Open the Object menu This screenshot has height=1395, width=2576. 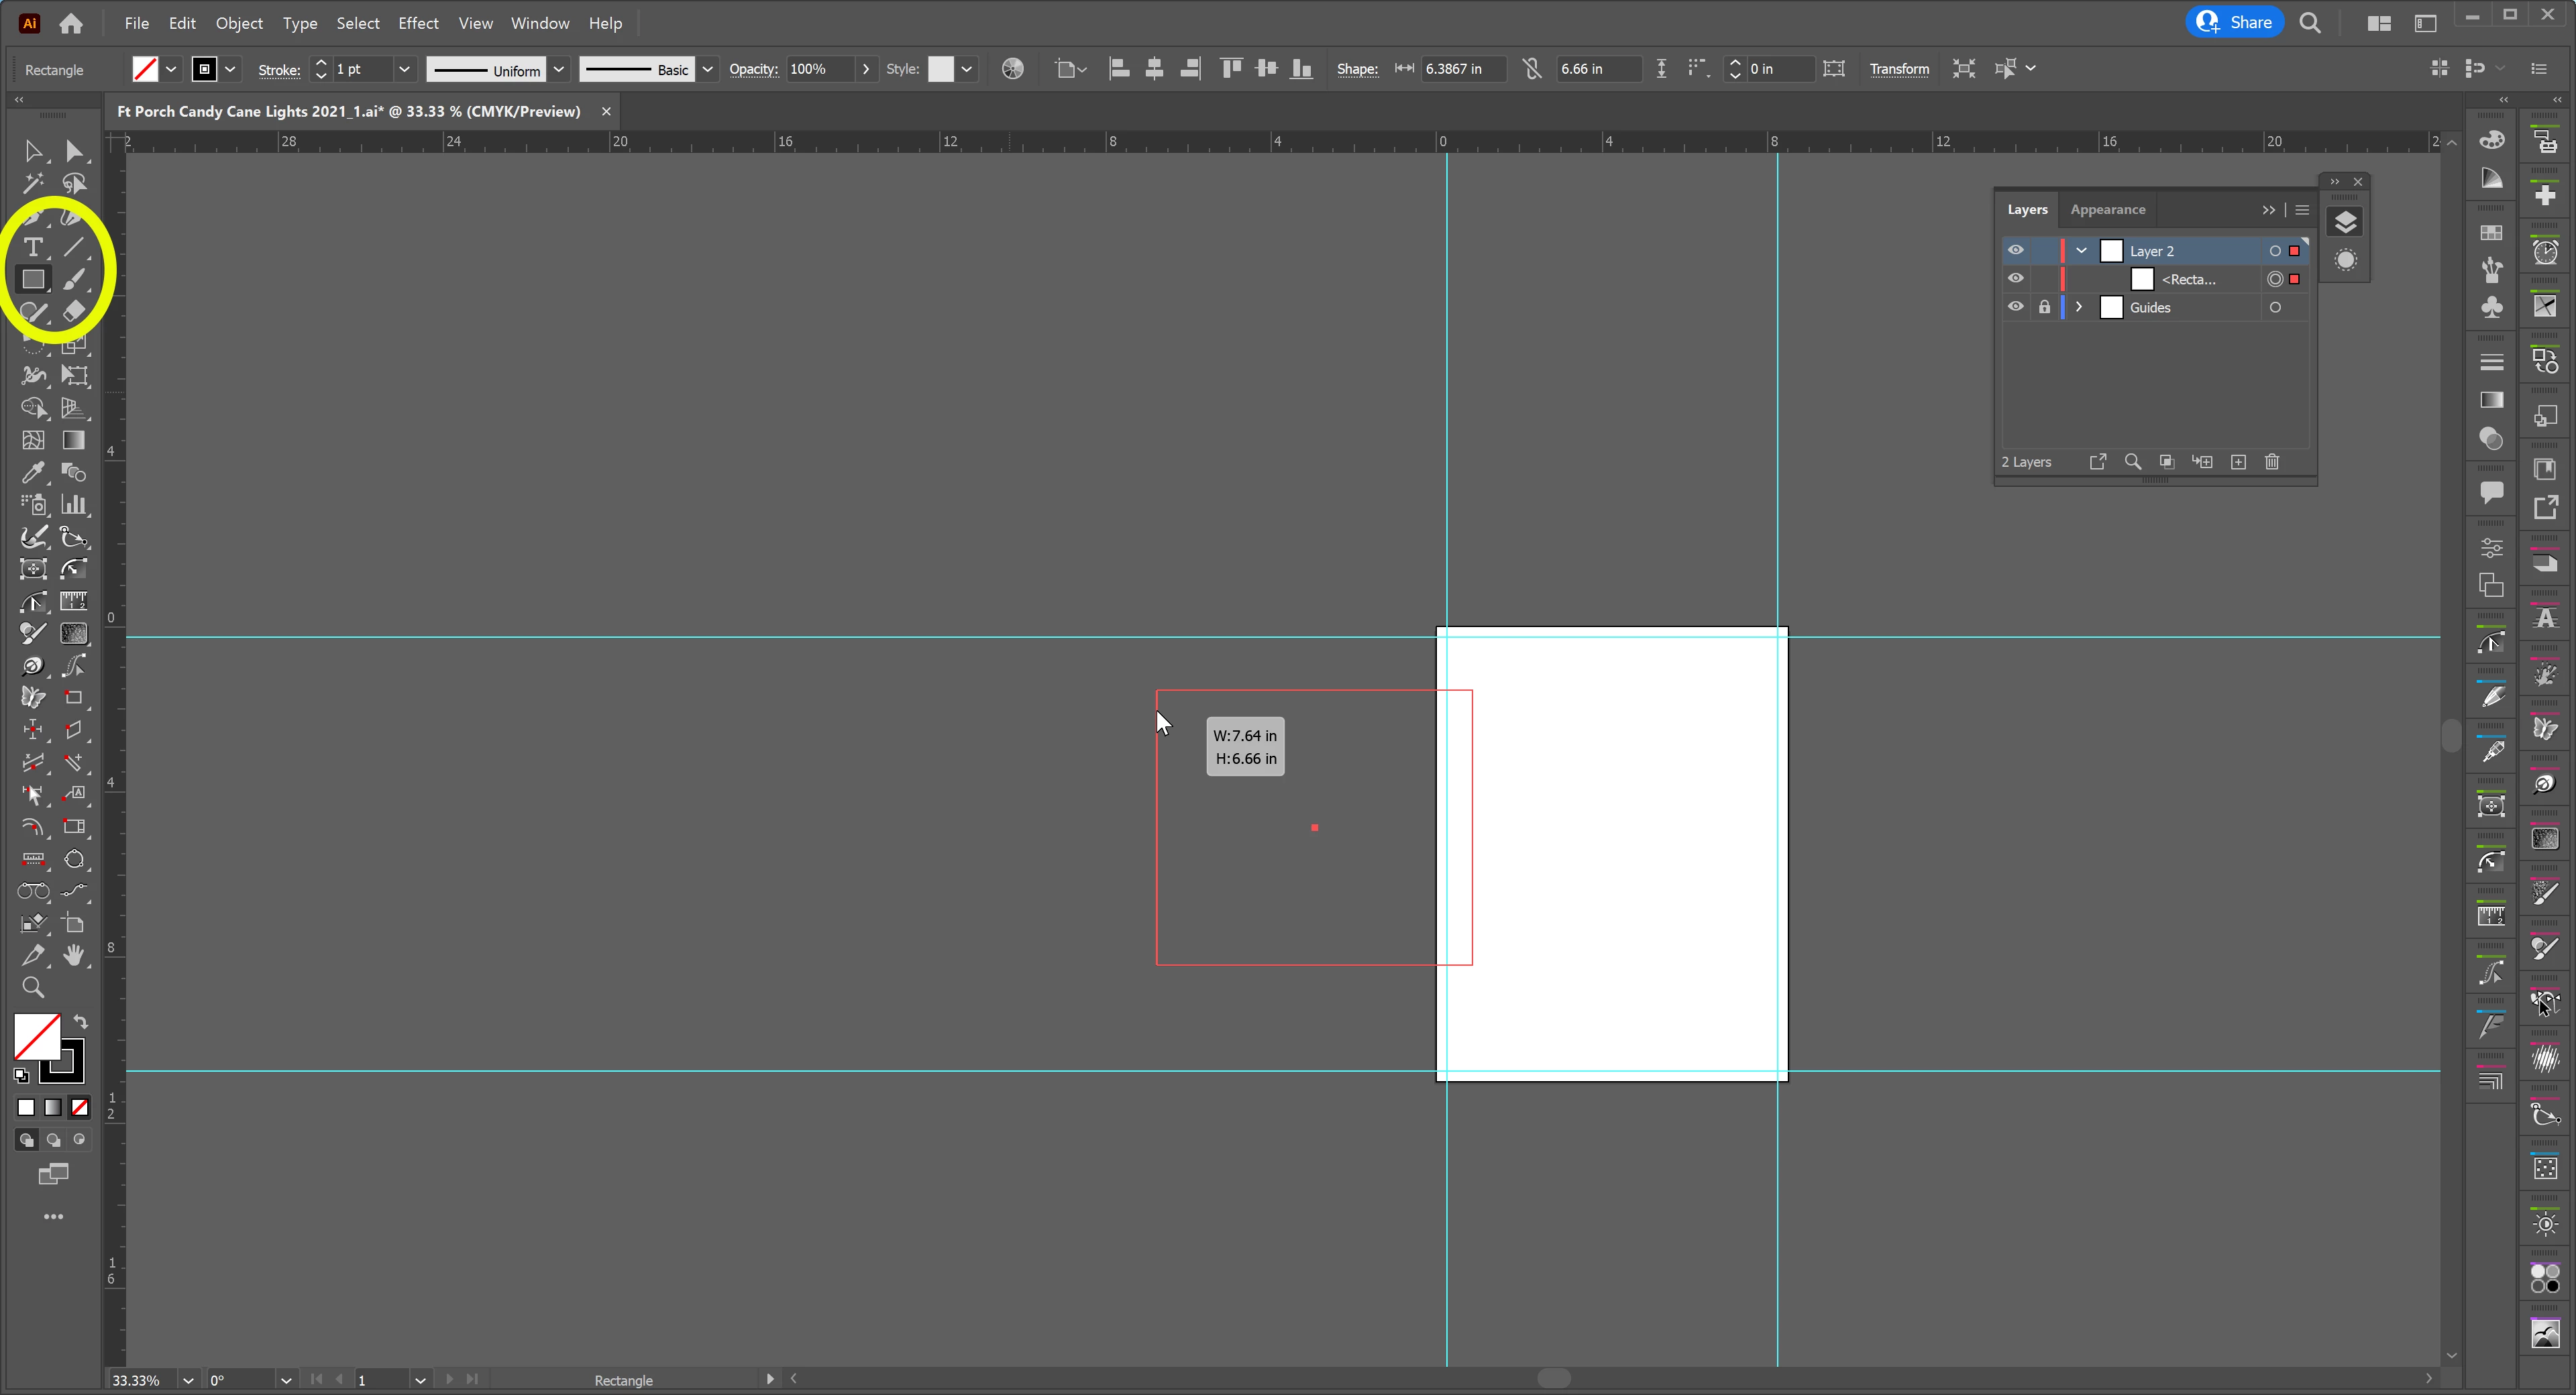pos(239,23)
